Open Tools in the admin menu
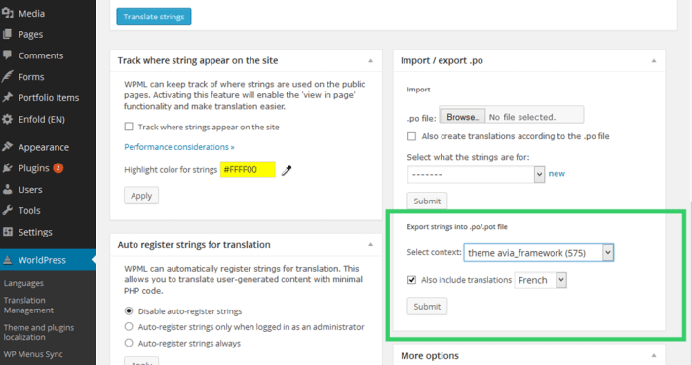 (x=29, y=210)
